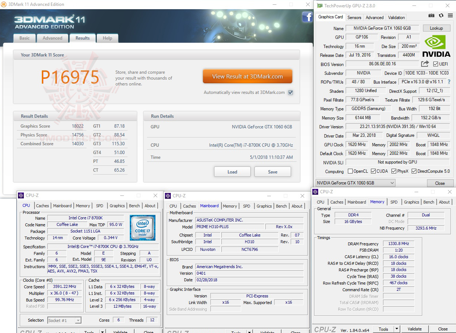Click View Result at 3DMark.com

(x=247, y=76)
